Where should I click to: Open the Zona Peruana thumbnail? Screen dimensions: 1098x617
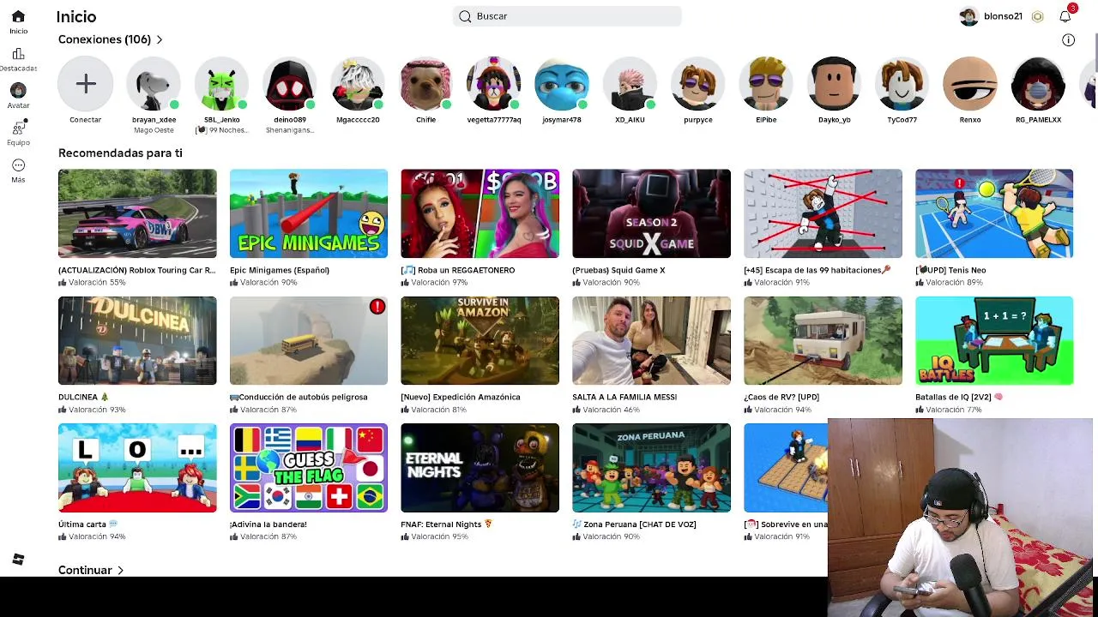(x=651, y=468)
